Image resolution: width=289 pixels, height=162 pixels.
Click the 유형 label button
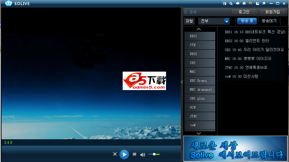tap(189, 21)
